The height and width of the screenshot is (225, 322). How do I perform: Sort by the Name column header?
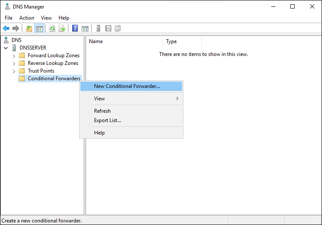pyautogui.click(x=124, y=41)
